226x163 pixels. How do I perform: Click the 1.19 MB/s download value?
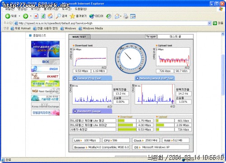(99, 71)
